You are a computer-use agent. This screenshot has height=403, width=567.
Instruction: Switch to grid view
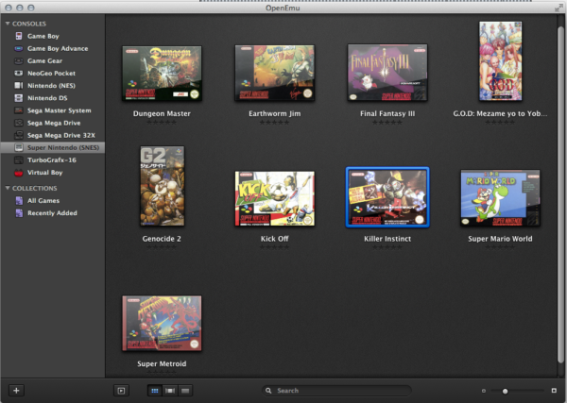pos(155,391)
